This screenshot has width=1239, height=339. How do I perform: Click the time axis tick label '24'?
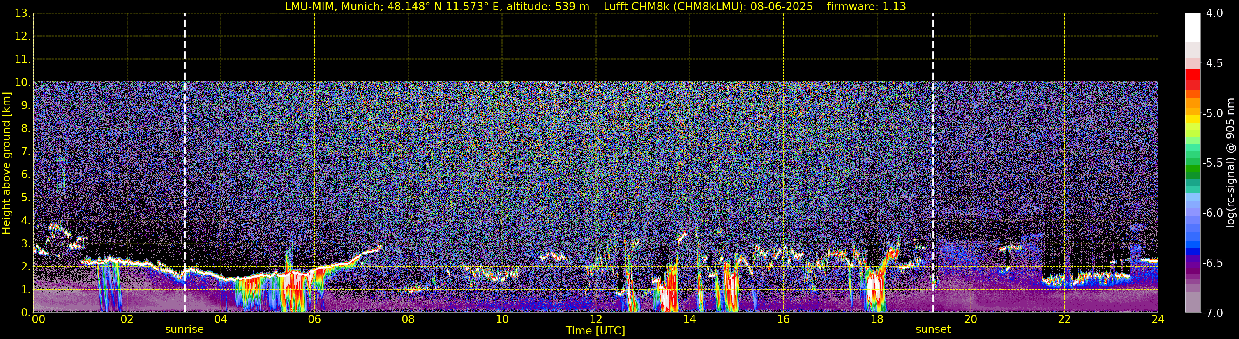click(1158, 319)
